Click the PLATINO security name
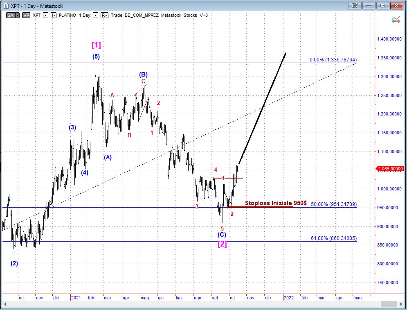The height and width of the screenshot is (310, 407). pyautogui.click(x=67, y=15)
